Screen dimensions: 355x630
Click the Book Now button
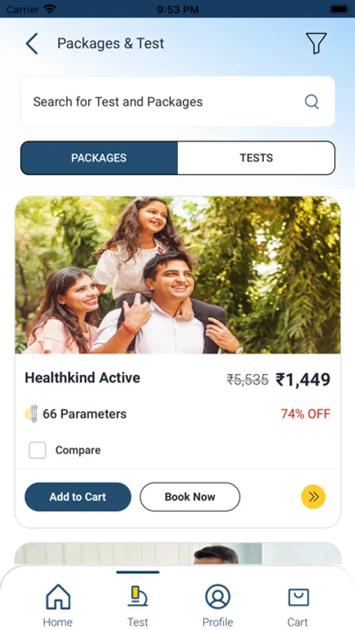(190, 497)
